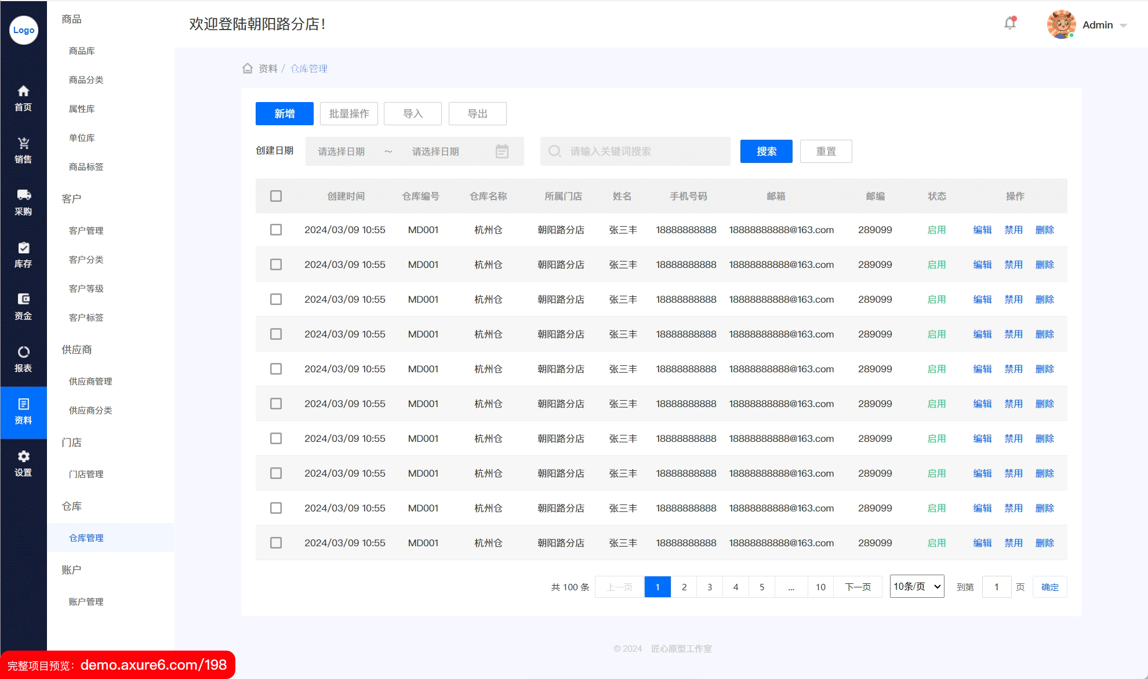Check the fifth table row checkbox
This screenshot has height=679, width=1148.
click(276, 369)
